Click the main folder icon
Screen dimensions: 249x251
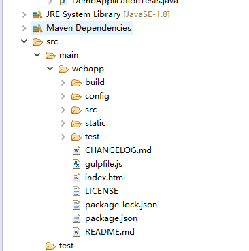click(x=50, y=56)
